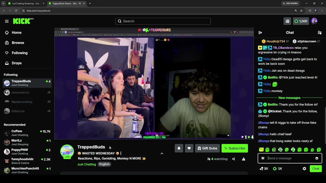The image size is (326, 183).
Task: Open recommended channel PoppyPNW
Action: [x=27, y=152]
